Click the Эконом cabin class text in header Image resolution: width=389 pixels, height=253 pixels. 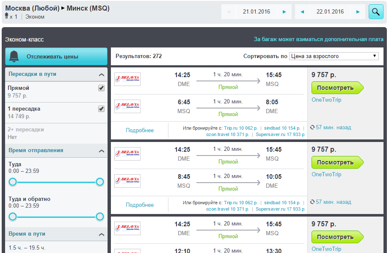click(35, 17)
